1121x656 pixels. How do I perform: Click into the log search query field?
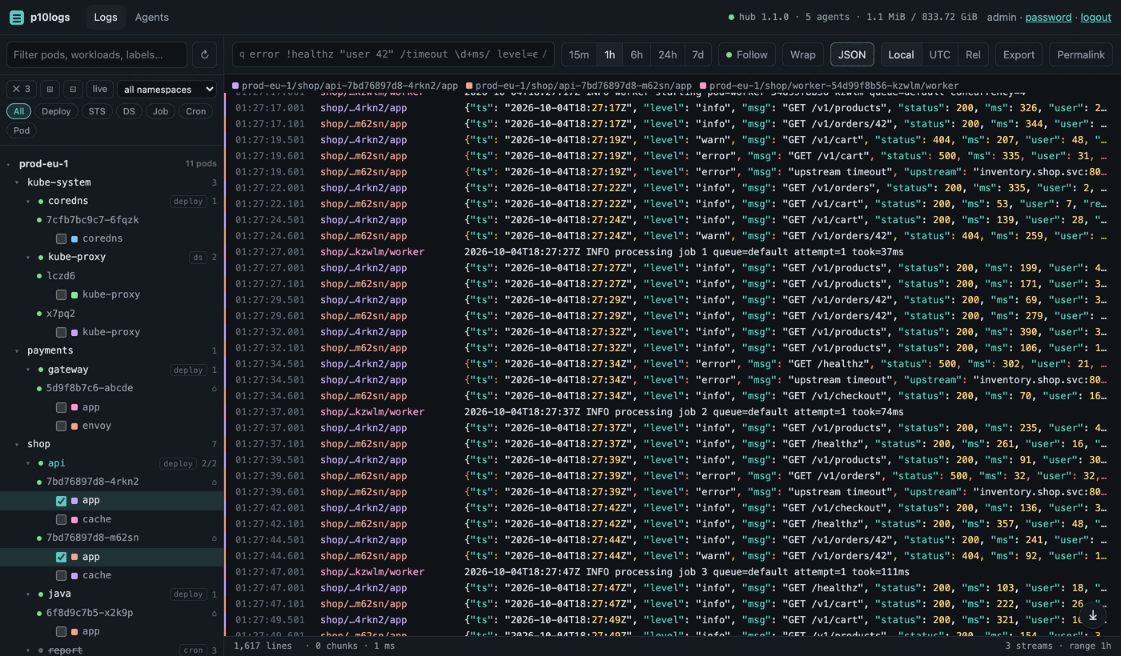click(393, 54)
